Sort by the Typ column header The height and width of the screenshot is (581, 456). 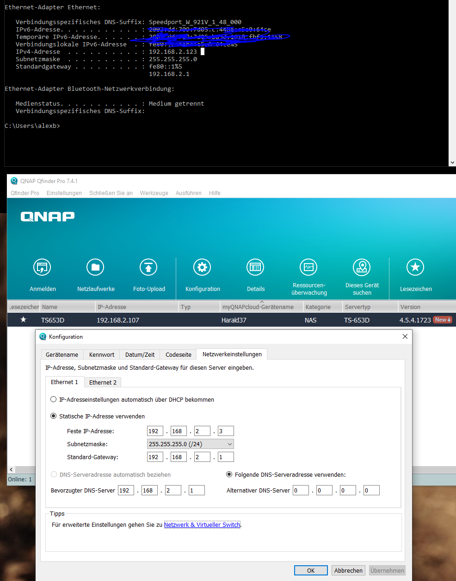pyautogui.click(x=199, y=307)
